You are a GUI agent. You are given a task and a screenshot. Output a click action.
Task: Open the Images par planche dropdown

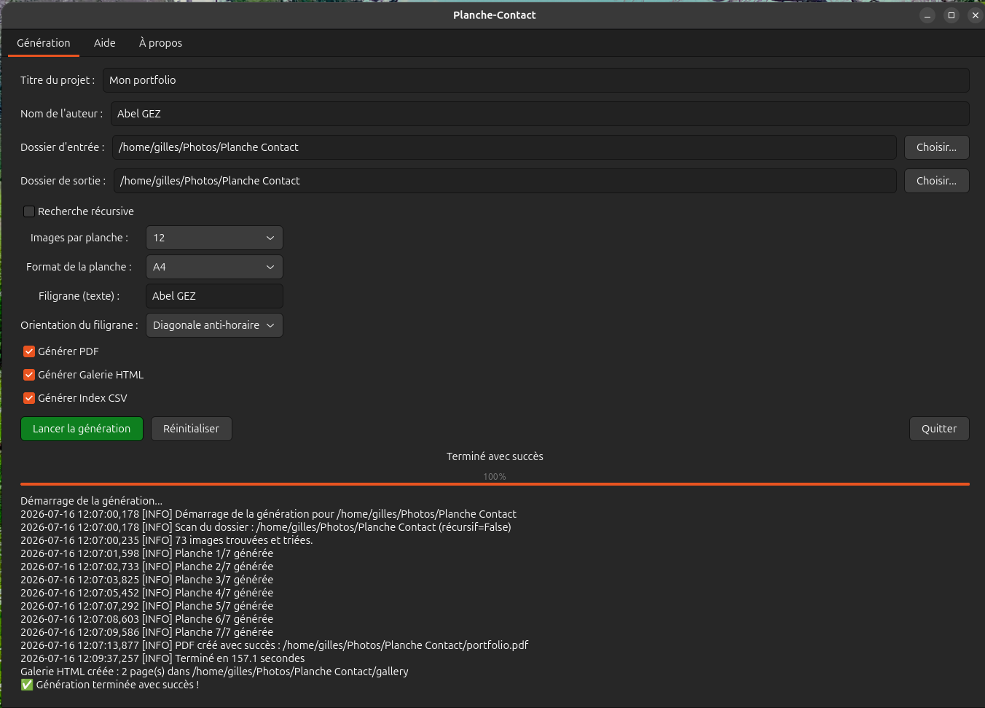pos(214,238)
